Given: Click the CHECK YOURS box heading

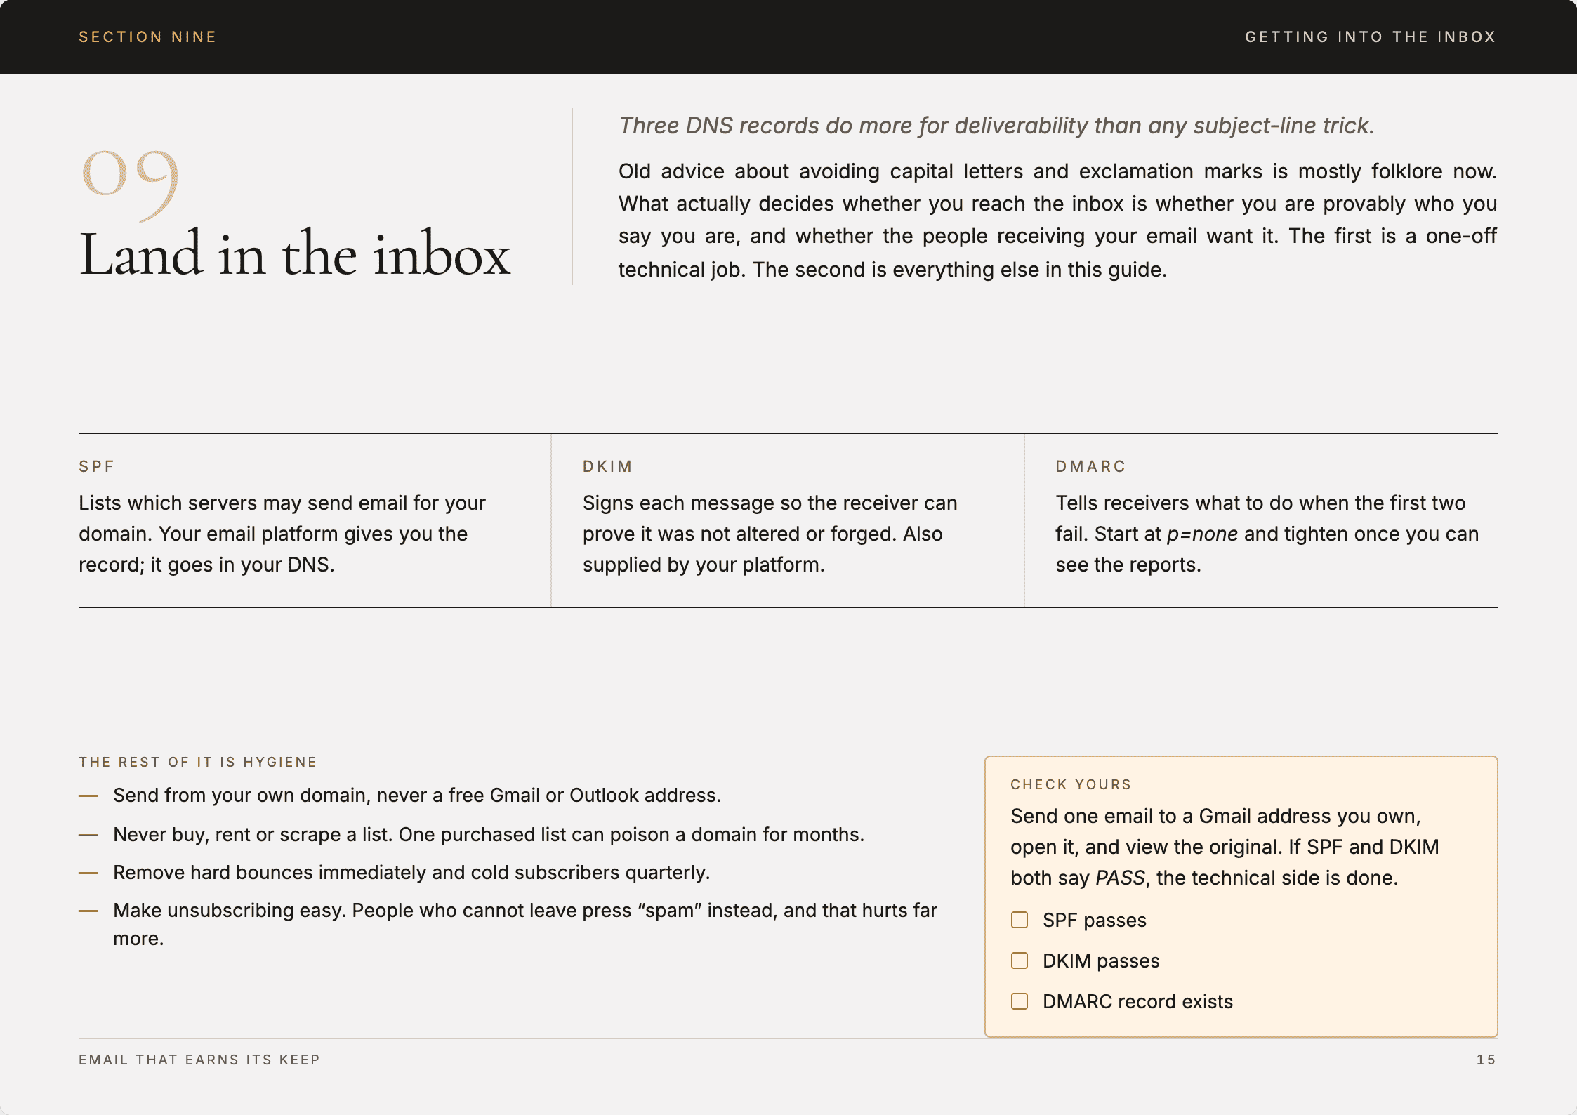Looking at the screenshot, I should 1071,784.
